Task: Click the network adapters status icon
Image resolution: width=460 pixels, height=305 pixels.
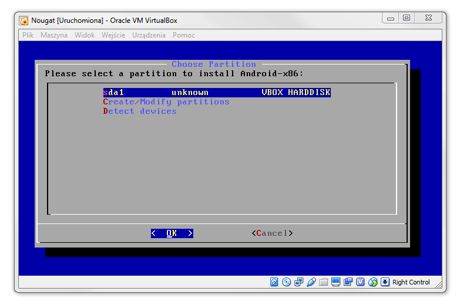Action: point(298,282)
